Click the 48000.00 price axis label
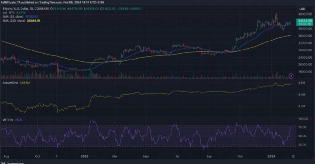The image size is (315, 164). click(x=305, y=14)
